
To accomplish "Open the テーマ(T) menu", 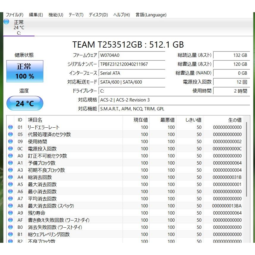I will coord(76,15).
